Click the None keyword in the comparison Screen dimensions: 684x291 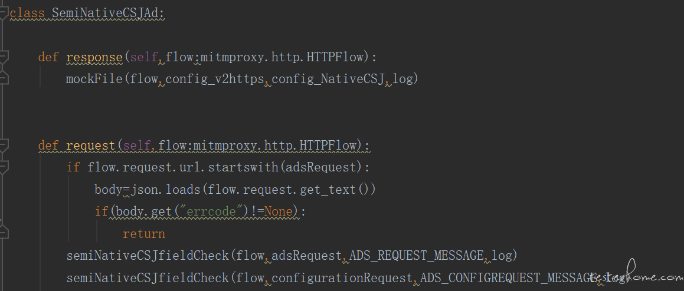pyautogui.click(x=279, y=211)
